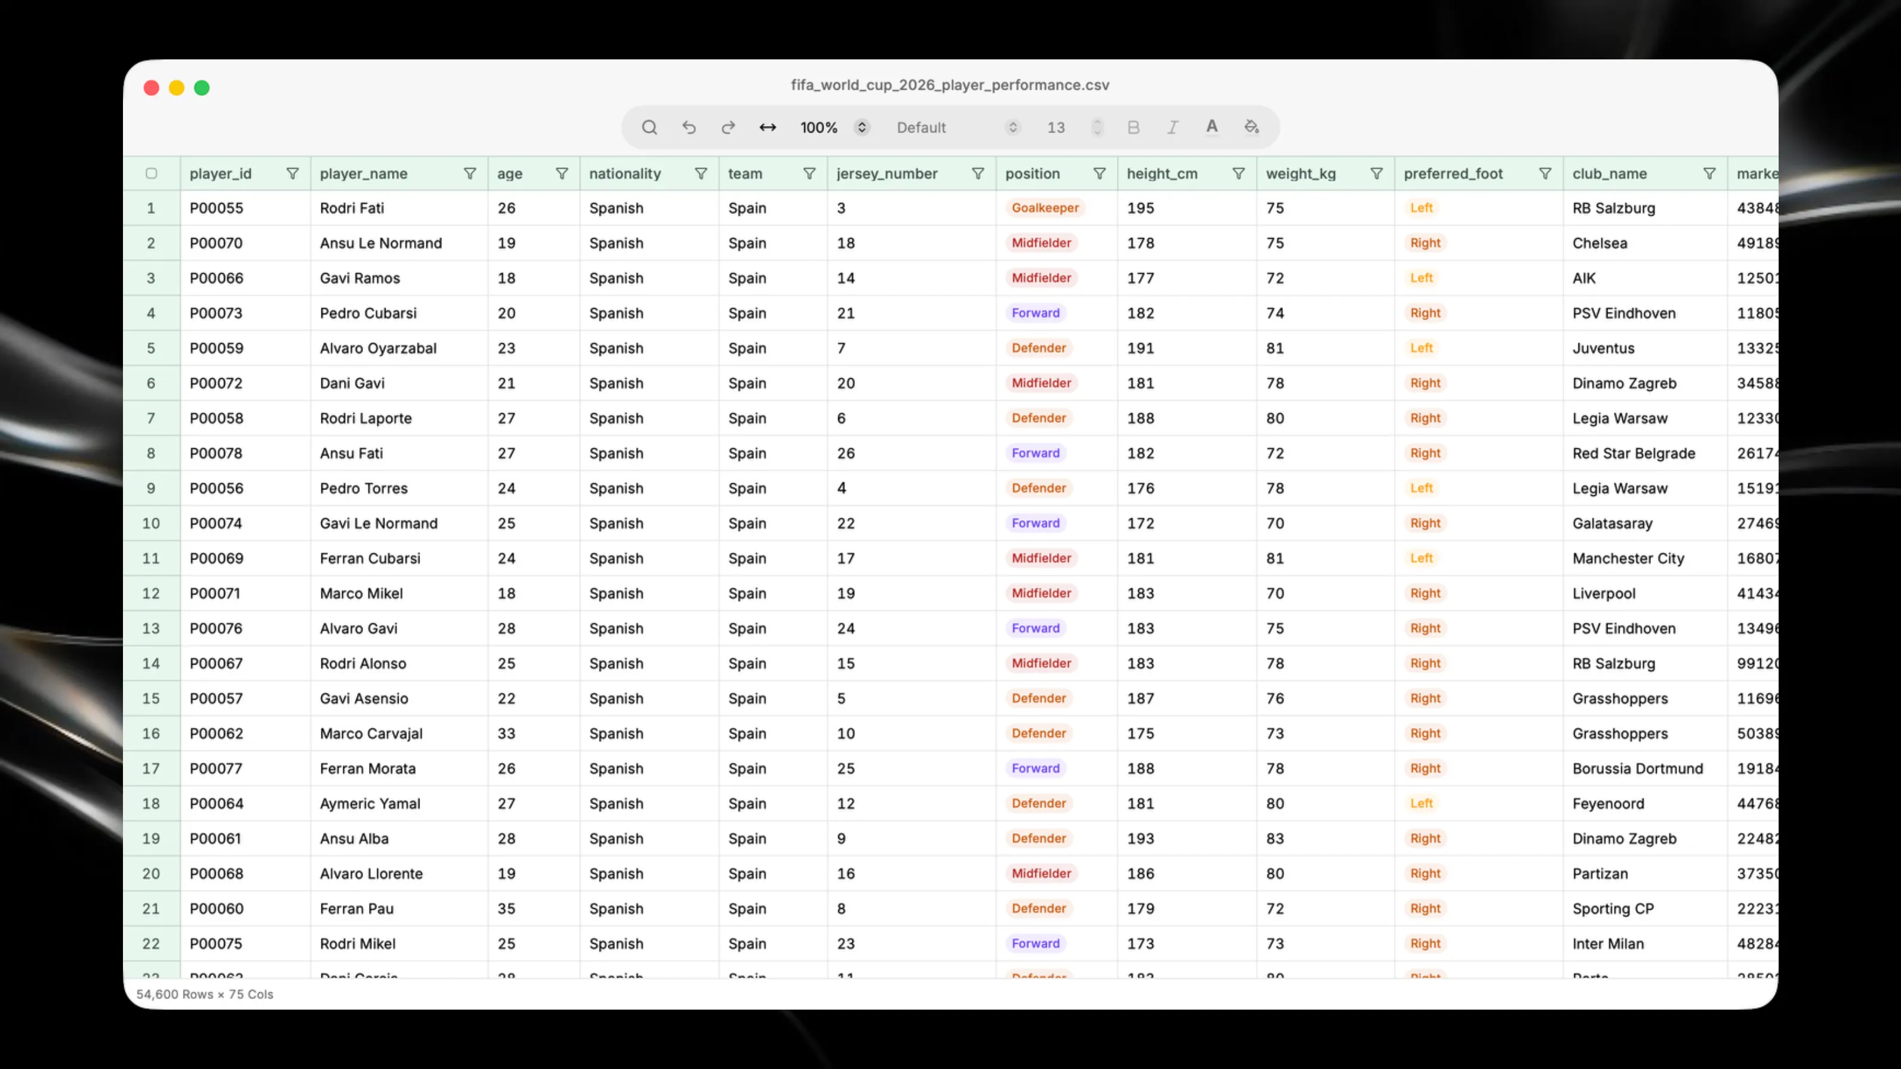Click the Goalkeeper tag for Rodri Fati
Image resolution: width=1901 pixels, height=1069 pixels.
tap(1045, 208)
